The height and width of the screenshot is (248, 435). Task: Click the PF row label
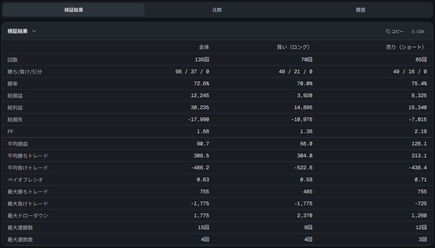pyautogui.click(x=11, y=132)
